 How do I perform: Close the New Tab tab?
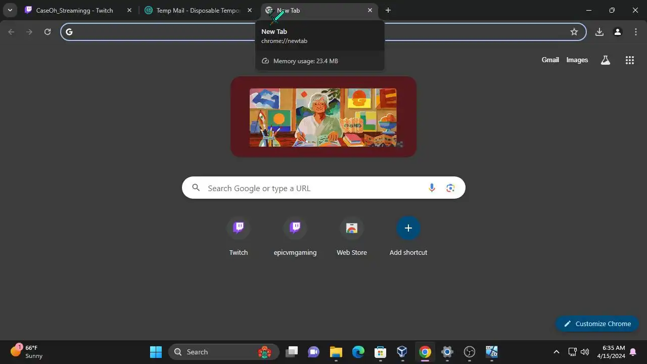(x=369, y=10)
